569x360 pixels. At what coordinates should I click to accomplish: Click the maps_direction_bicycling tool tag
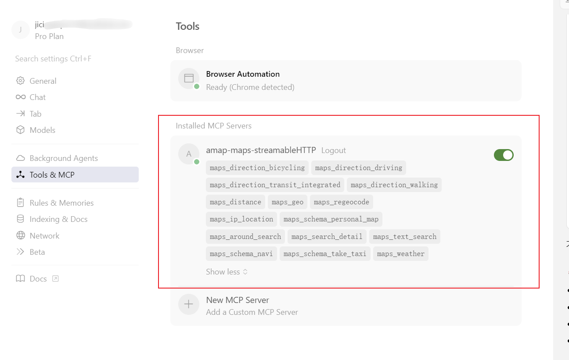click(257, 168)
